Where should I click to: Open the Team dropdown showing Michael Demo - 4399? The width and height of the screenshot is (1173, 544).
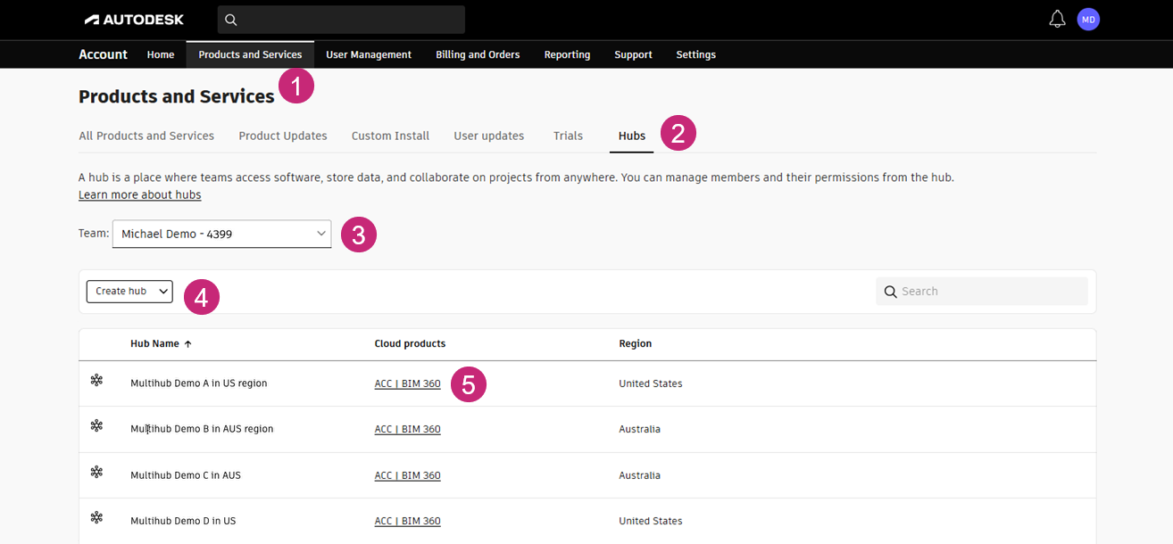221,234
